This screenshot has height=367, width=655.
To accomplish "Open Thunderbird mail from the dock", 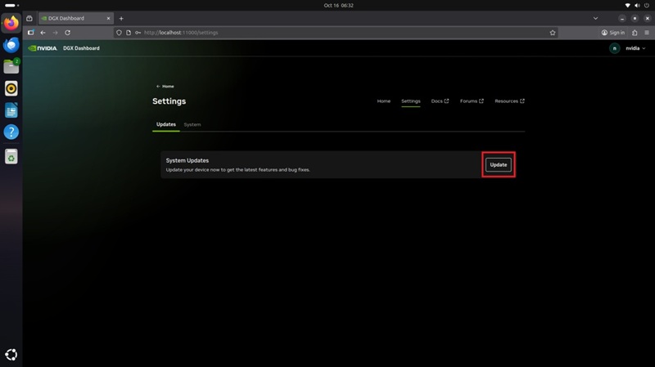I will tap(11, 45).
